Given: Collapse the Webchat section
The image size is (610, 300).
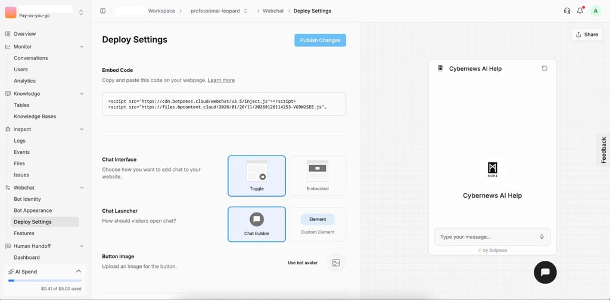Looking at the screenshot, I should pyautogui.click(x=82, y=188).
